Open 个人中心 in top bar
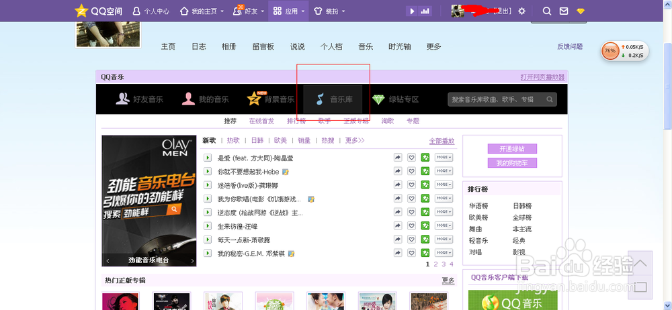 151,11
